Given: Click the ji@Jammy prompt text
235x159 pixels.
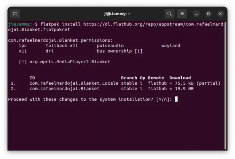Looking at the screenshot, I should (x=19, y=24).
